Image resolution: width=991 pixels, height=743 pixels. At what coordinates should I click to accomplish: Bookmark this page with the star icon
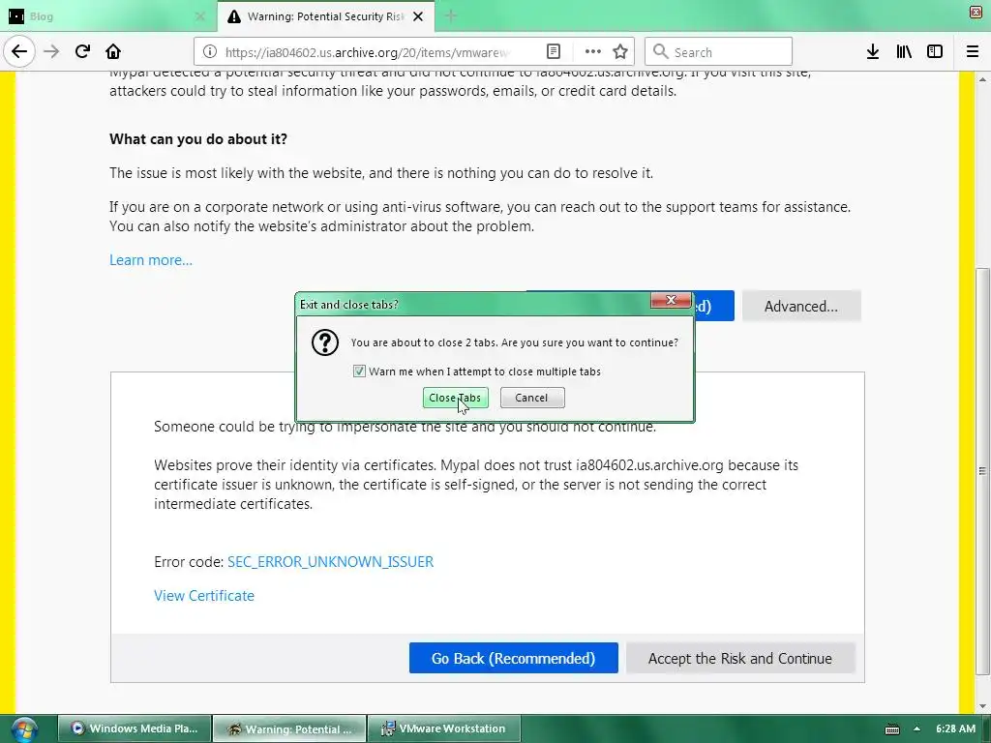[620, 52]
